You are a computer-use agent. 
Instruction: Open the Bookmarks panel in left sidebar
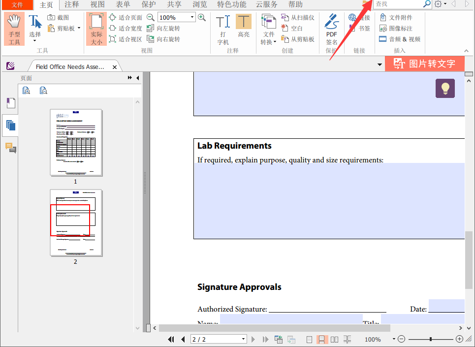(11, 103)
